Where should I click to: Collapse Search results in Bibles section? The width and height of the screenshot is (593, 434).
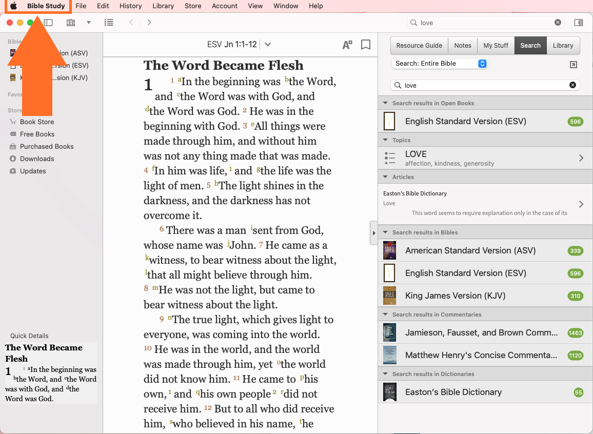pos(385,232)
